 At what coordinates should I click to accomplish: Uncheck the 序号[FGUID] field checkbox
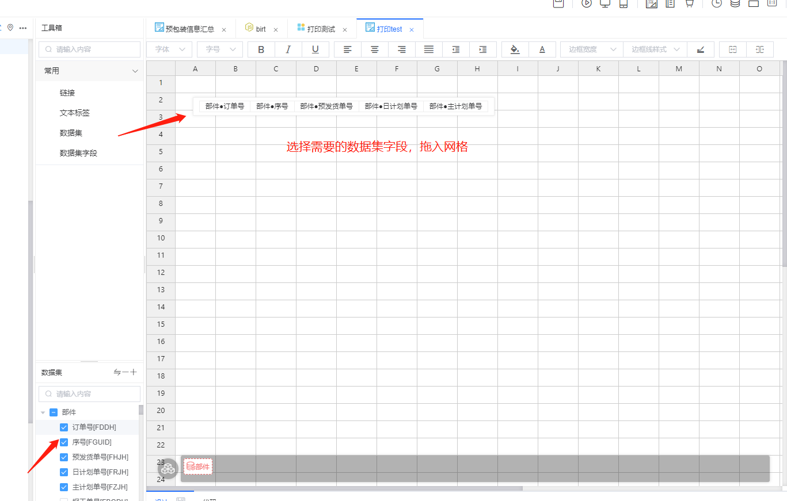click(64, 442)
